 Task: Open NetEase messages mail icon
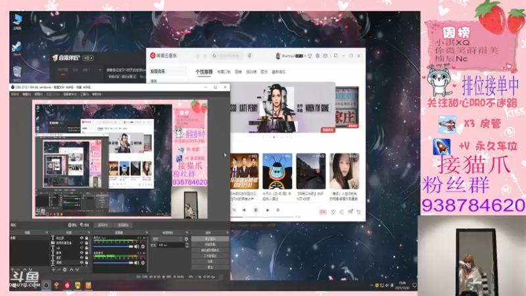tap(325, 56)
